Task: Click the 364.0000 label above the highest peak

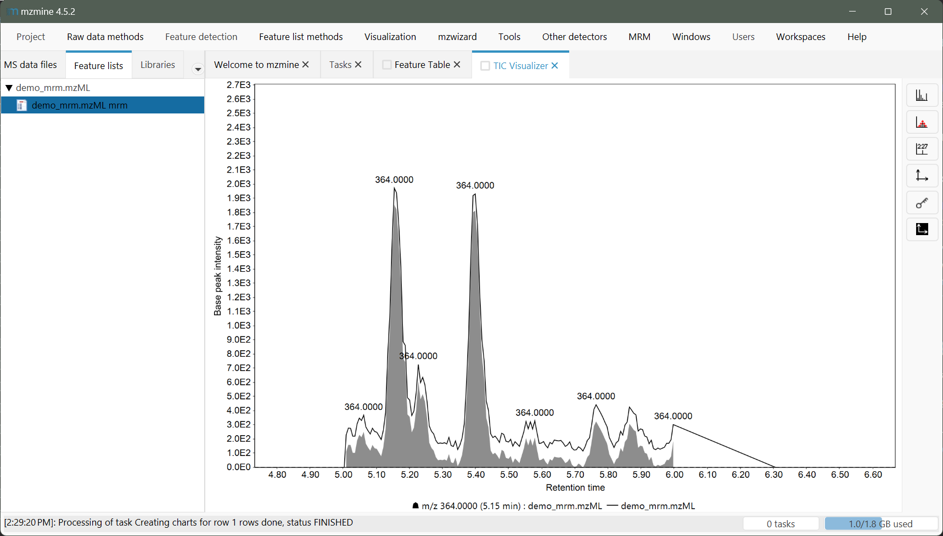Action: (x=394, y=180)
